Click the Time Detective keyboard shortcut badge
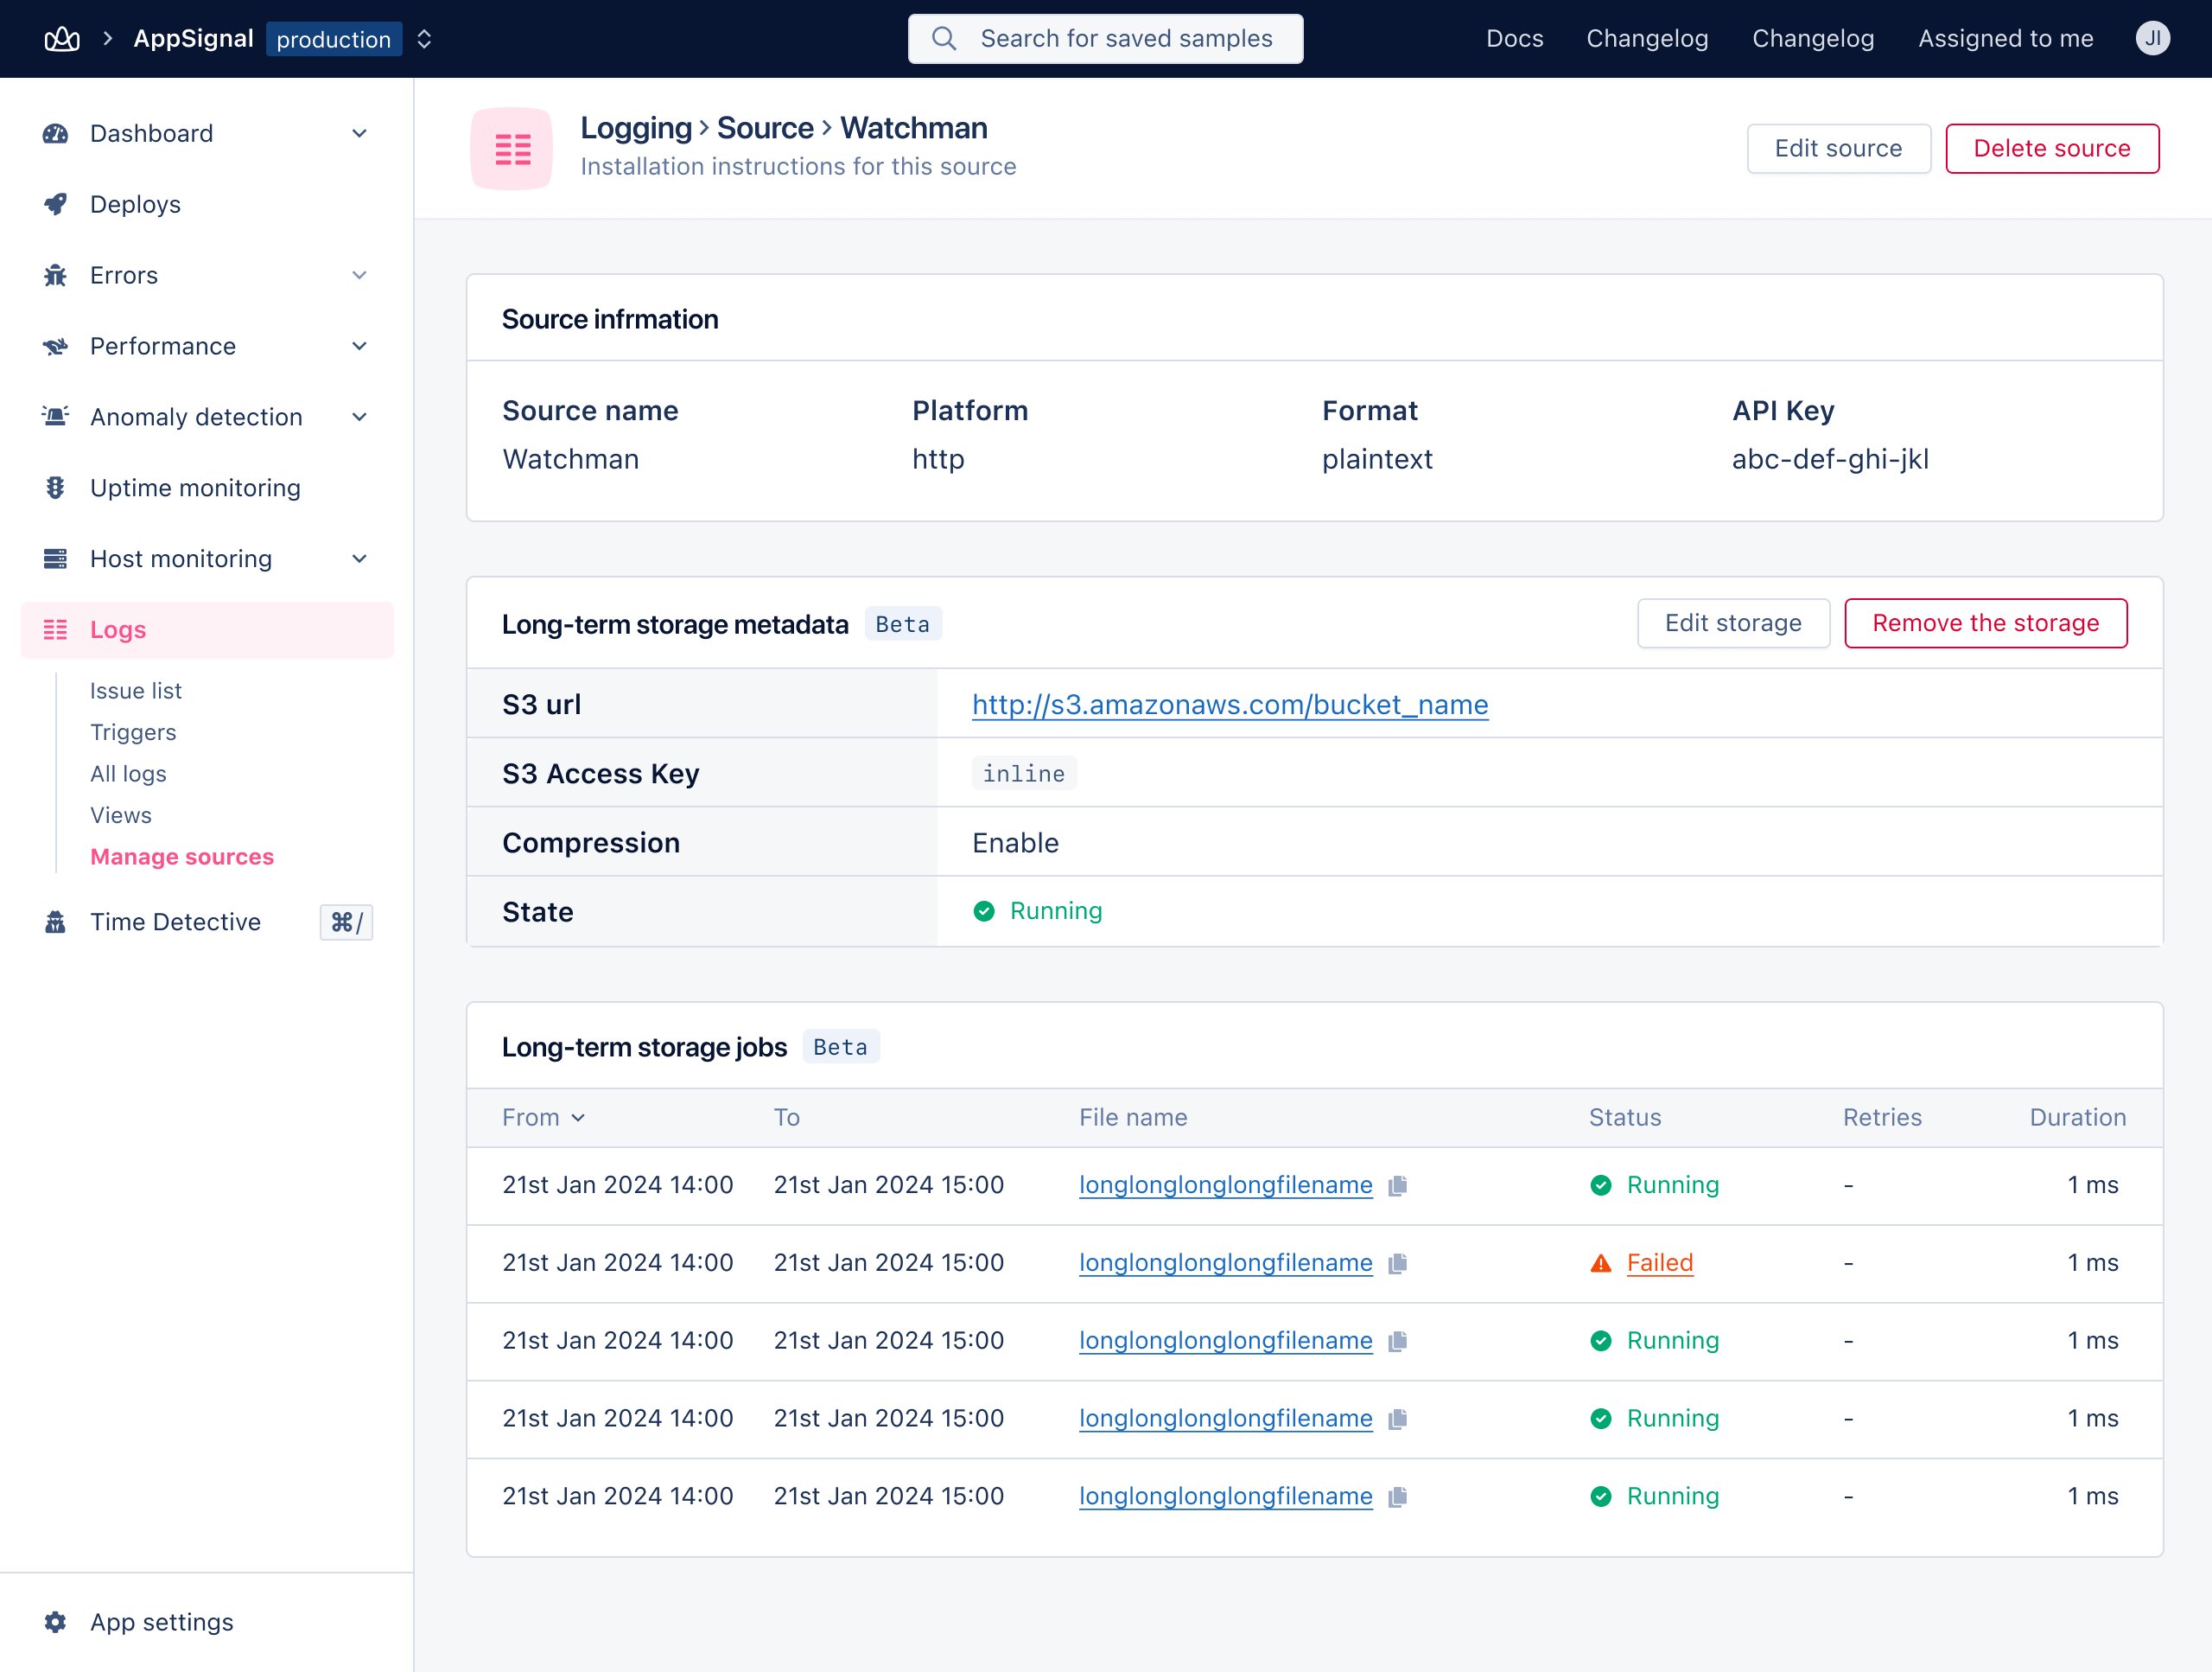Viewport: 2212px width, 1672px height. coord(346,922)
